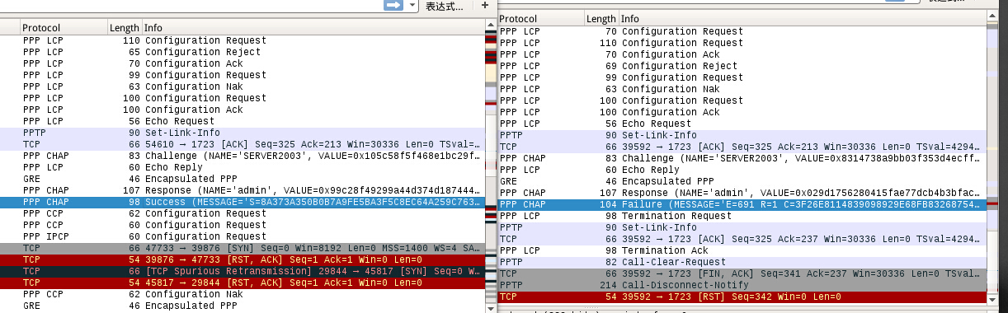Select the PPTP Call-Clear-Request row
This screenshot has height=313, width=1008.
(742, 262)
